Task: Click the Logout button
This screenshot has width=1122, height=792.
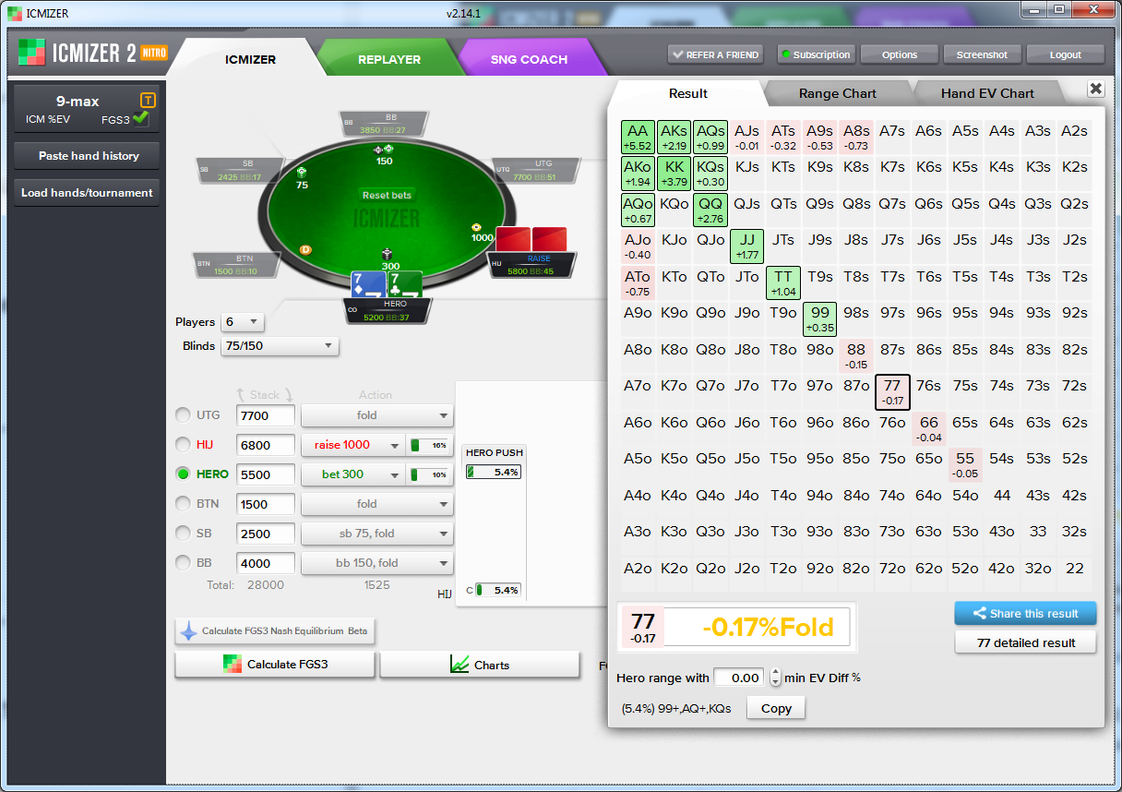Action: 1065,54
